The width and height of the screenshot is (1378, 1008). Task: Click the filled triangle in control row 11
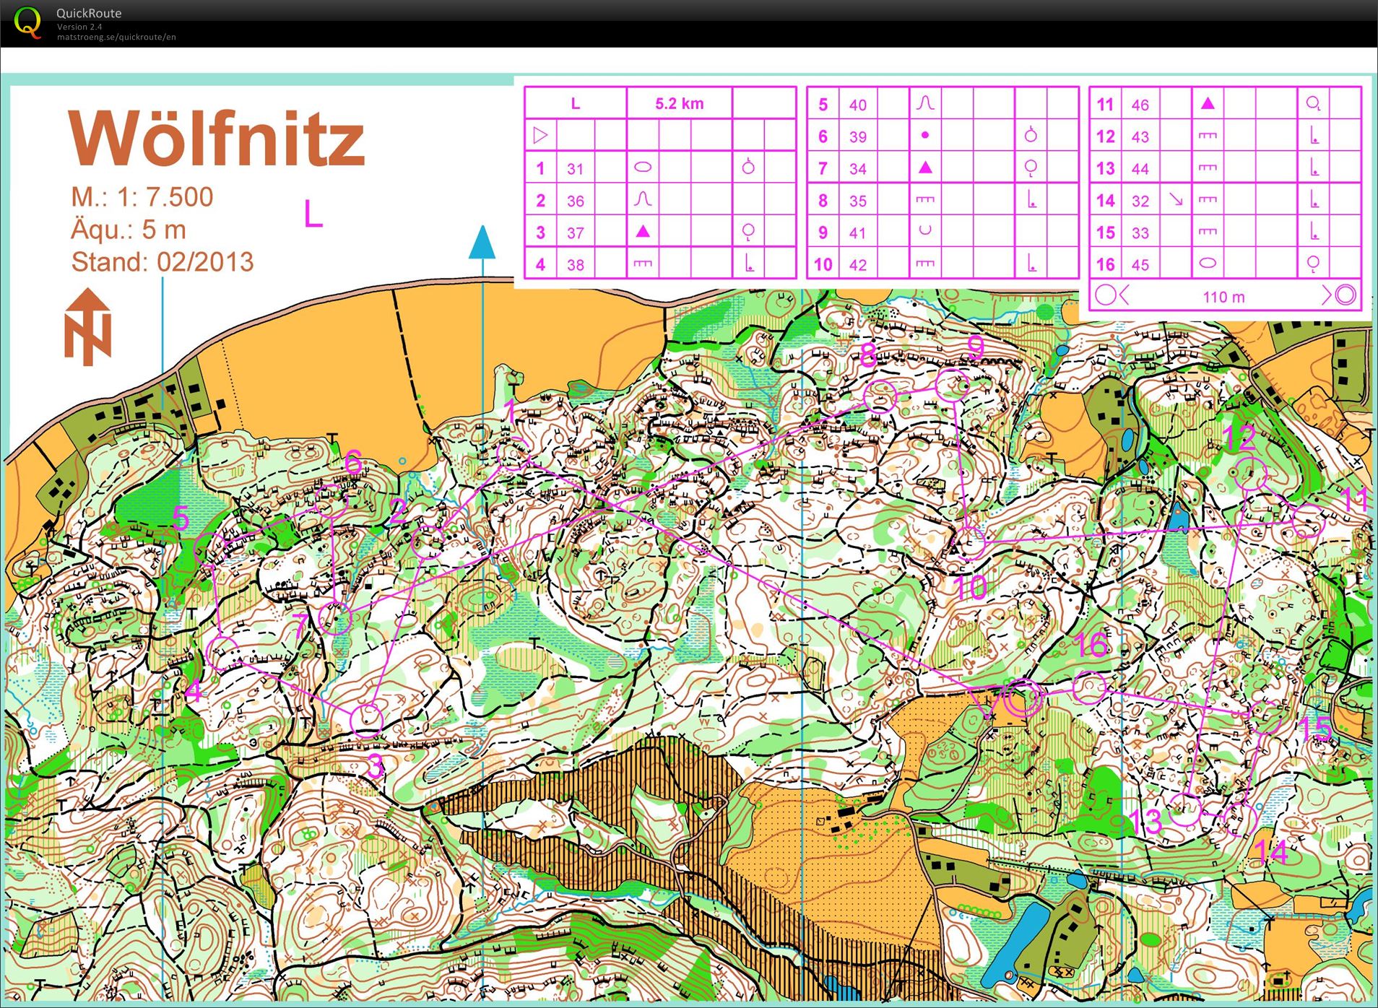1208,103
